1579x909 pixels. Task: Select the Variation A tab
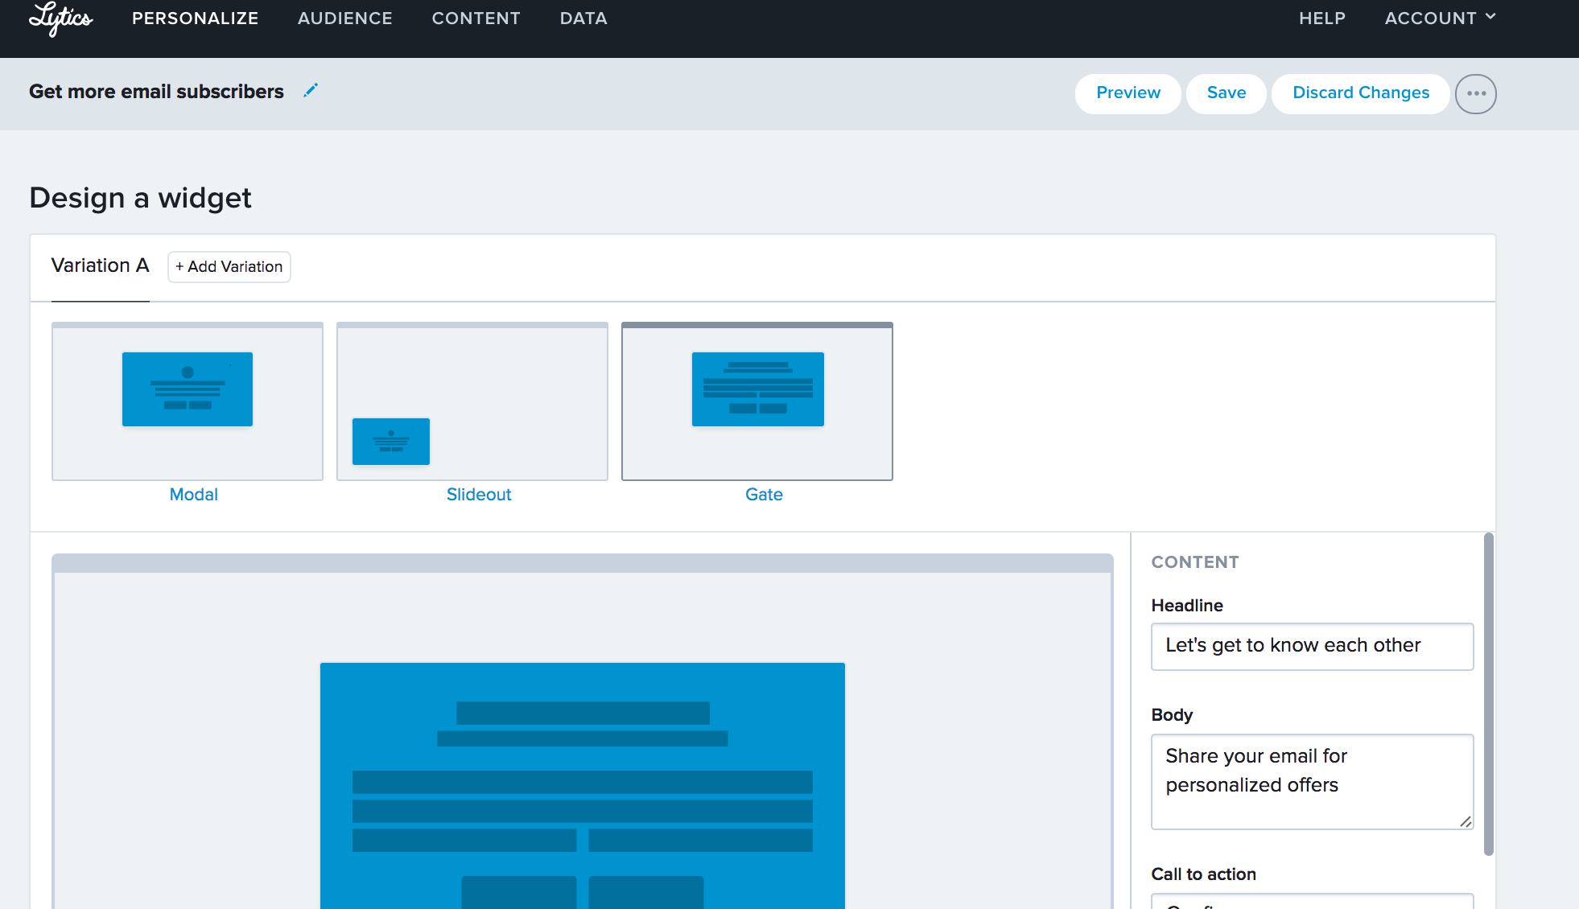pos(101,266)
